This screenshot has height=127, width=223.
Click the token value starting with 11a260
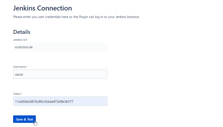click(x=44, y=102)
